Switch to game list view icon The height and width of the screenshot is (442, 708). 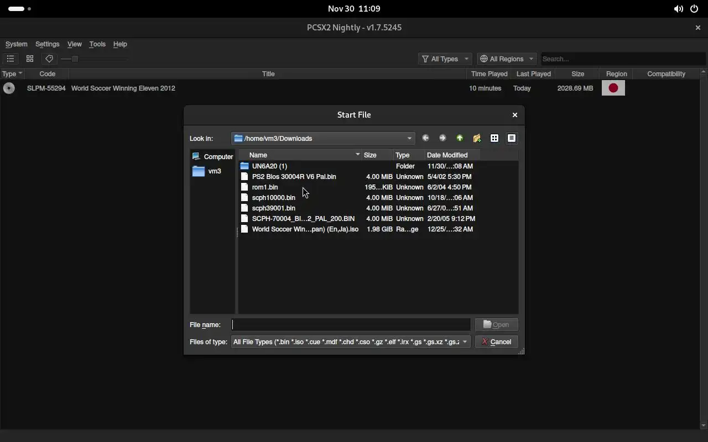click(x=11, y=59)
